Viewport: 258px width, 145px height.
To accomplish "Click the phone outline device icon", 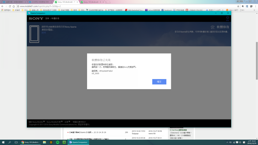I will coord(34,34).
